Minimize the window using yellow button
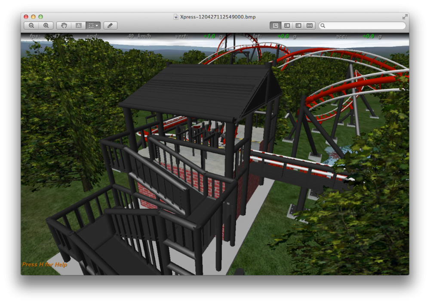The width and height of the screenshot is (430, 304). pyautogui.click(x=33, y=17)
